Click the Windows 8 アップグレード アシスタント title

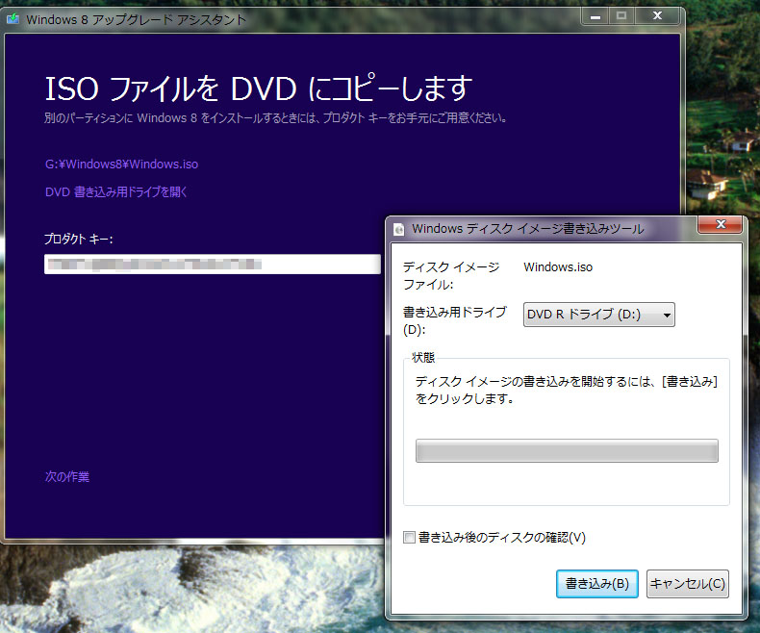click(x=137, y=20)
